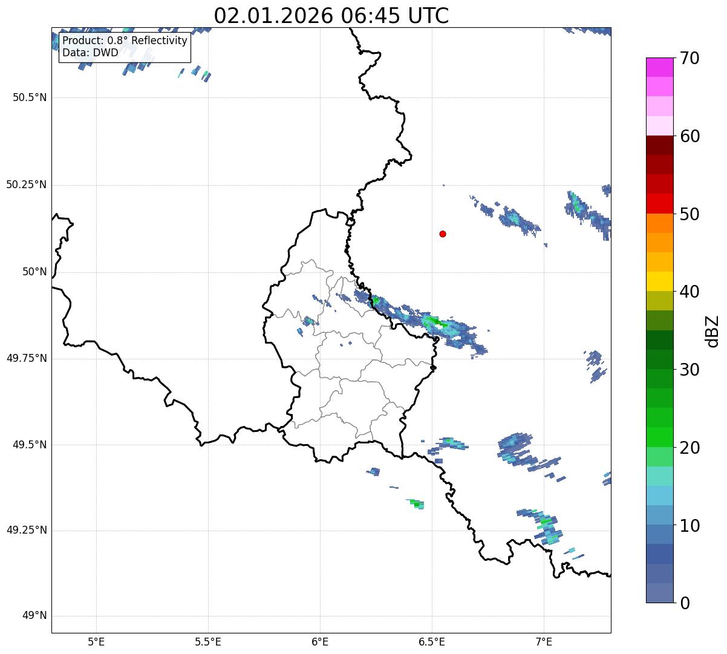Image resolution: width=727 pixels, height=654 pixels.
Task: Click the '50°N' latitude label
Action: (x=34, y=272)
